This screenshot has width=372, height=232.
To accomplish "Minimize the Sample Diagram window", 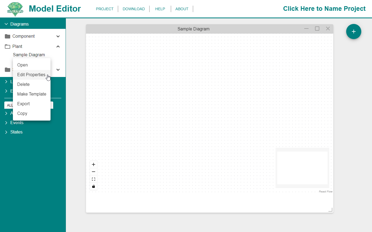I will (x=306, y=29).
